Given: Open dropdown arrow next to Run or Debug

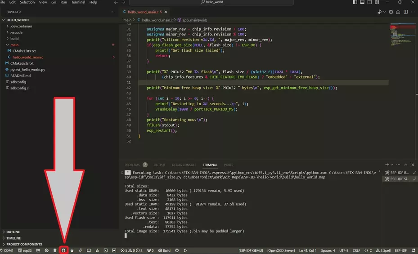Looking at the screenshot, I should 384,12.
